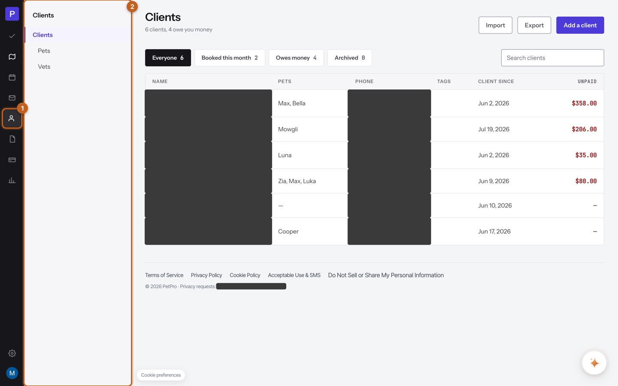Open the bar chart reports icon
The height and width of the screenshot is (386, 618).
(x=12, y=180)
